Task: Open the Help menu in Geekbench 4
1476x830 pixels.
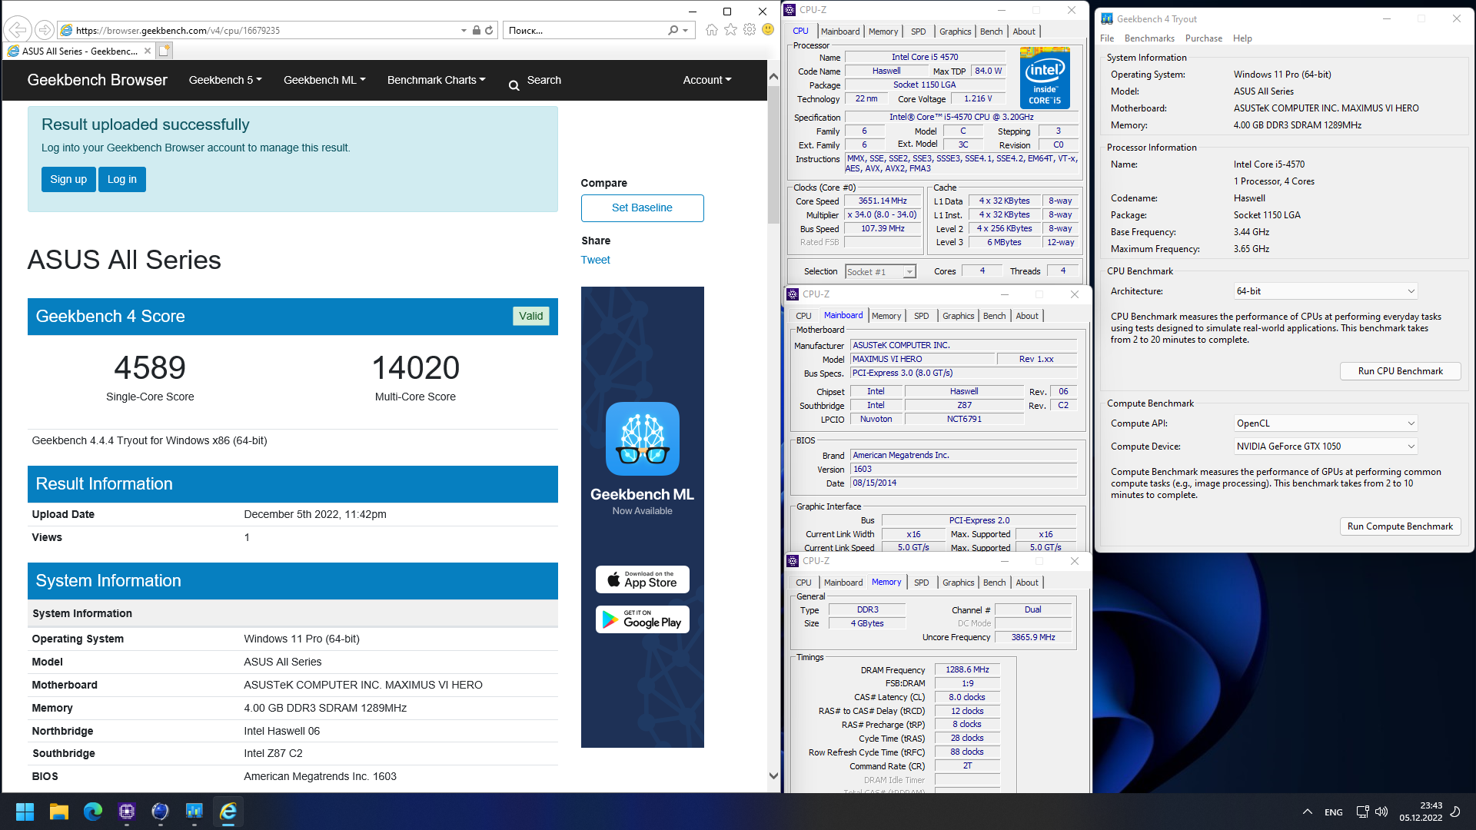Action: pyautogui.click(x=1242, y=38)
